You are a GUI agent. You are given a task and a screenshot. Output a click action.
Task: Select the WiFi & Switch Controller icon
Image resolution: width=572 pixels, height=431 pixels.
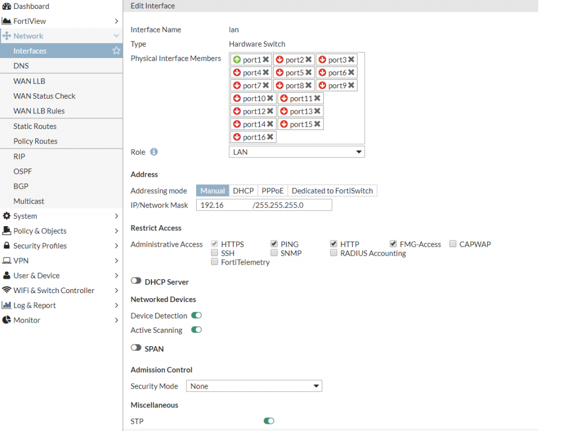[x=7, y=290]
